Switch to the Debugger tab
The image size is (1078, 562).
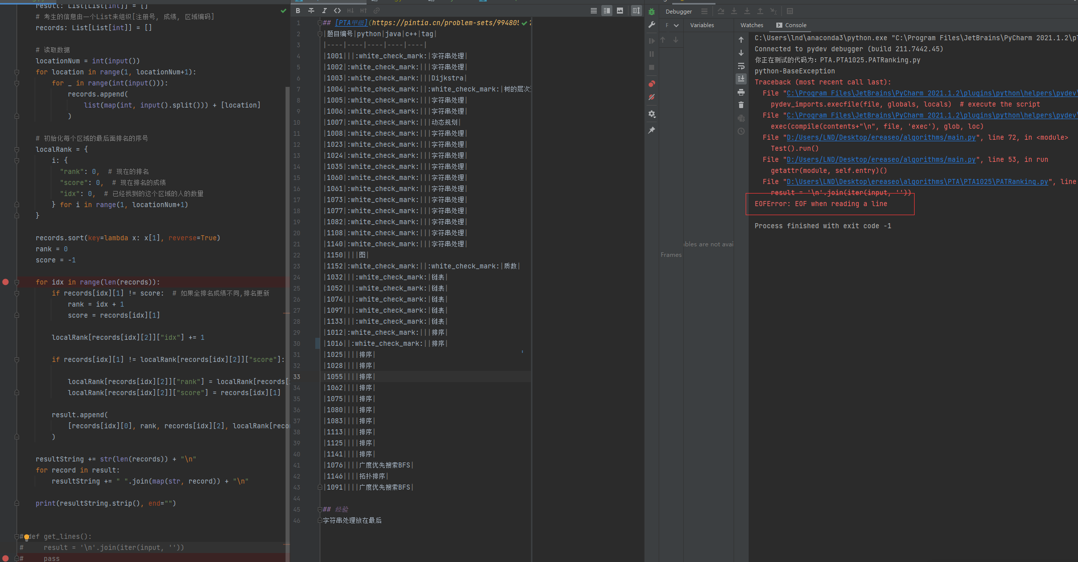(678, 12)
